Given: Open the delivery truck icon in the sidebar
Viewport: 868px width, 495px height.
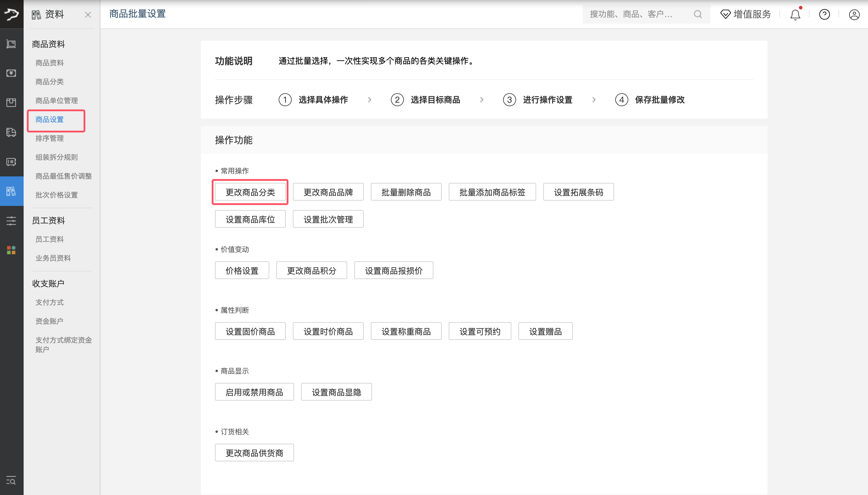Looking at the screenshot, I should coord(11,132).
